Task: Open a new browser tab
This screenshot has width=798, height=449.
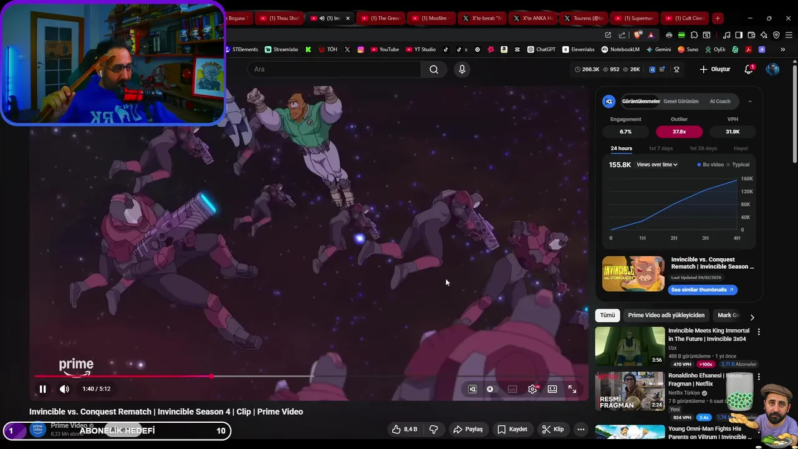Action: tap(718, 18)
